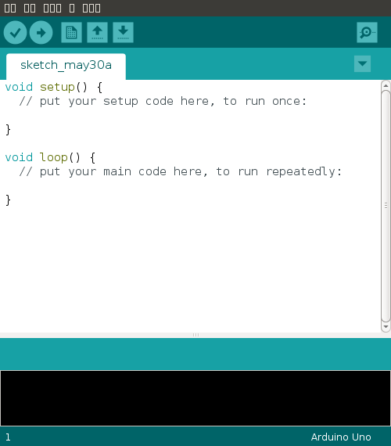Save the sketch with the down-arrow icon

pyautogui.click(x=123, y=32)
